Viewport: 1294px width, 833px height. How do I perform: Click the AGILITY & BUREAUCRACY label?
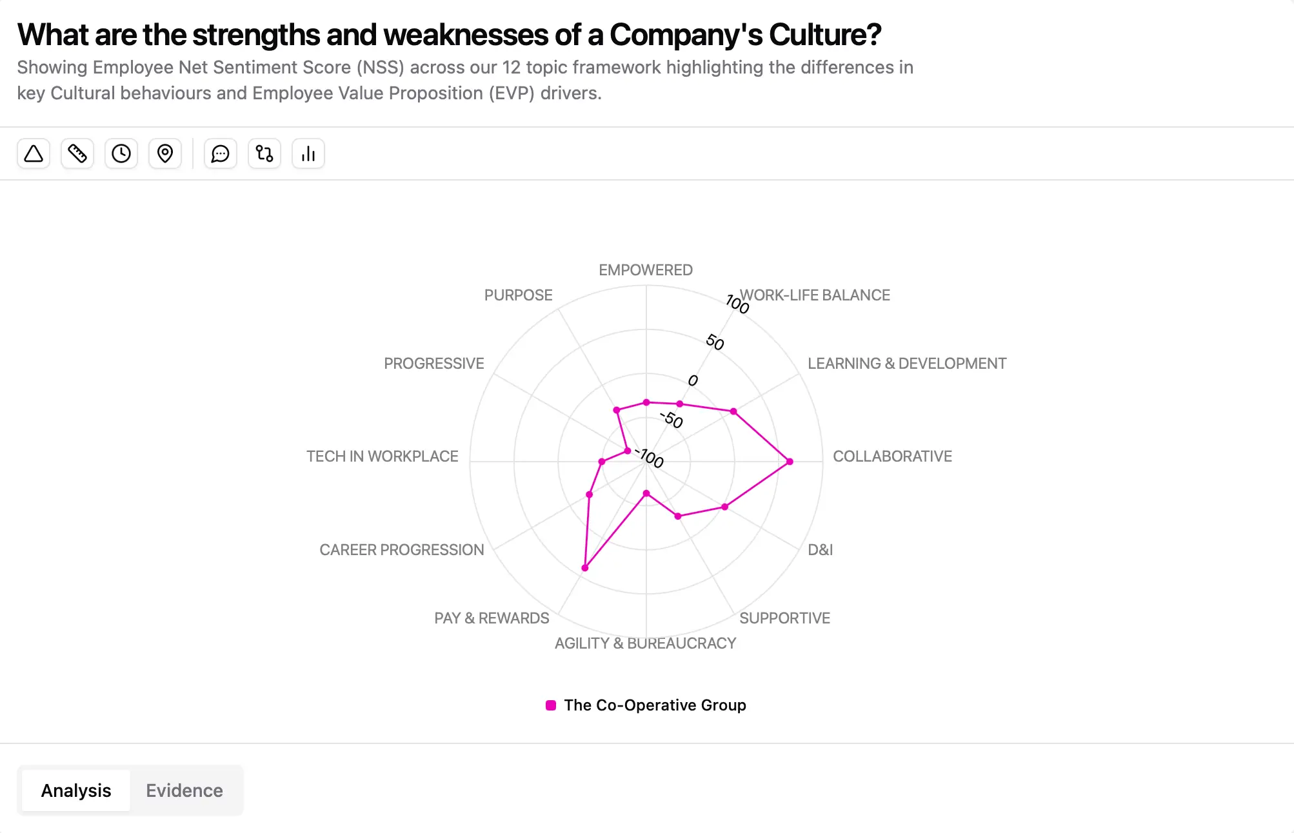pyautogui.click(x=645, y=643)
